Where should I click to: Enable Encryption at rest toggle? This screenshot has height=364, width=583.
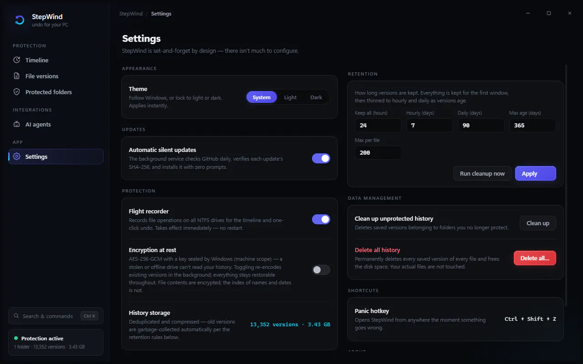click(x=321, y=270)
